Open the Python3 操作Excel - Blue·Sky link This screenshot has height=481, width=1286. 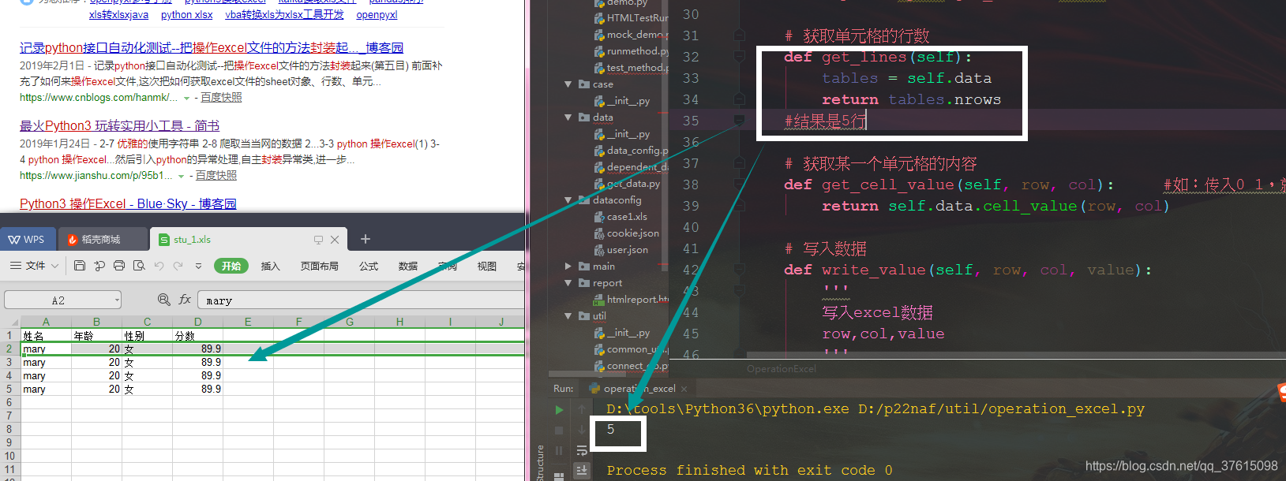click(x=128, y=203)
